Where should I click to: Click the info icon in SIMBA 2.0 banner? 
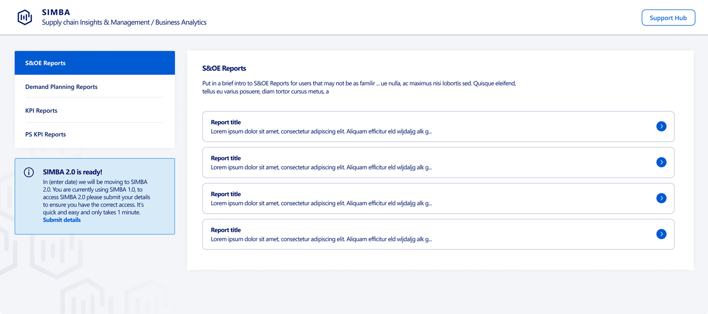(29, 172)
